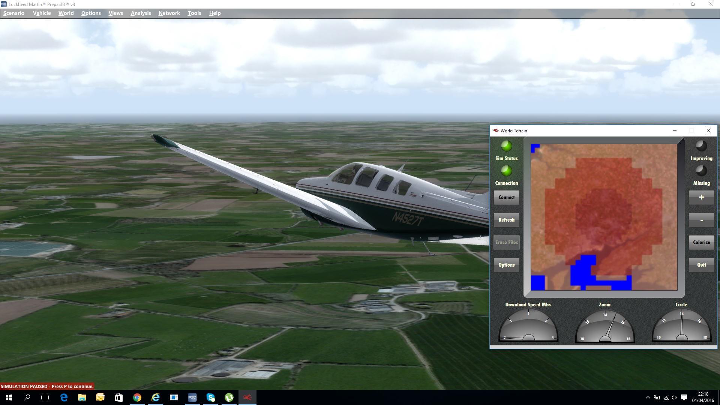720x405 pixels.
Task: Open the Mail app on the taskbar
Action: point(100,397)
